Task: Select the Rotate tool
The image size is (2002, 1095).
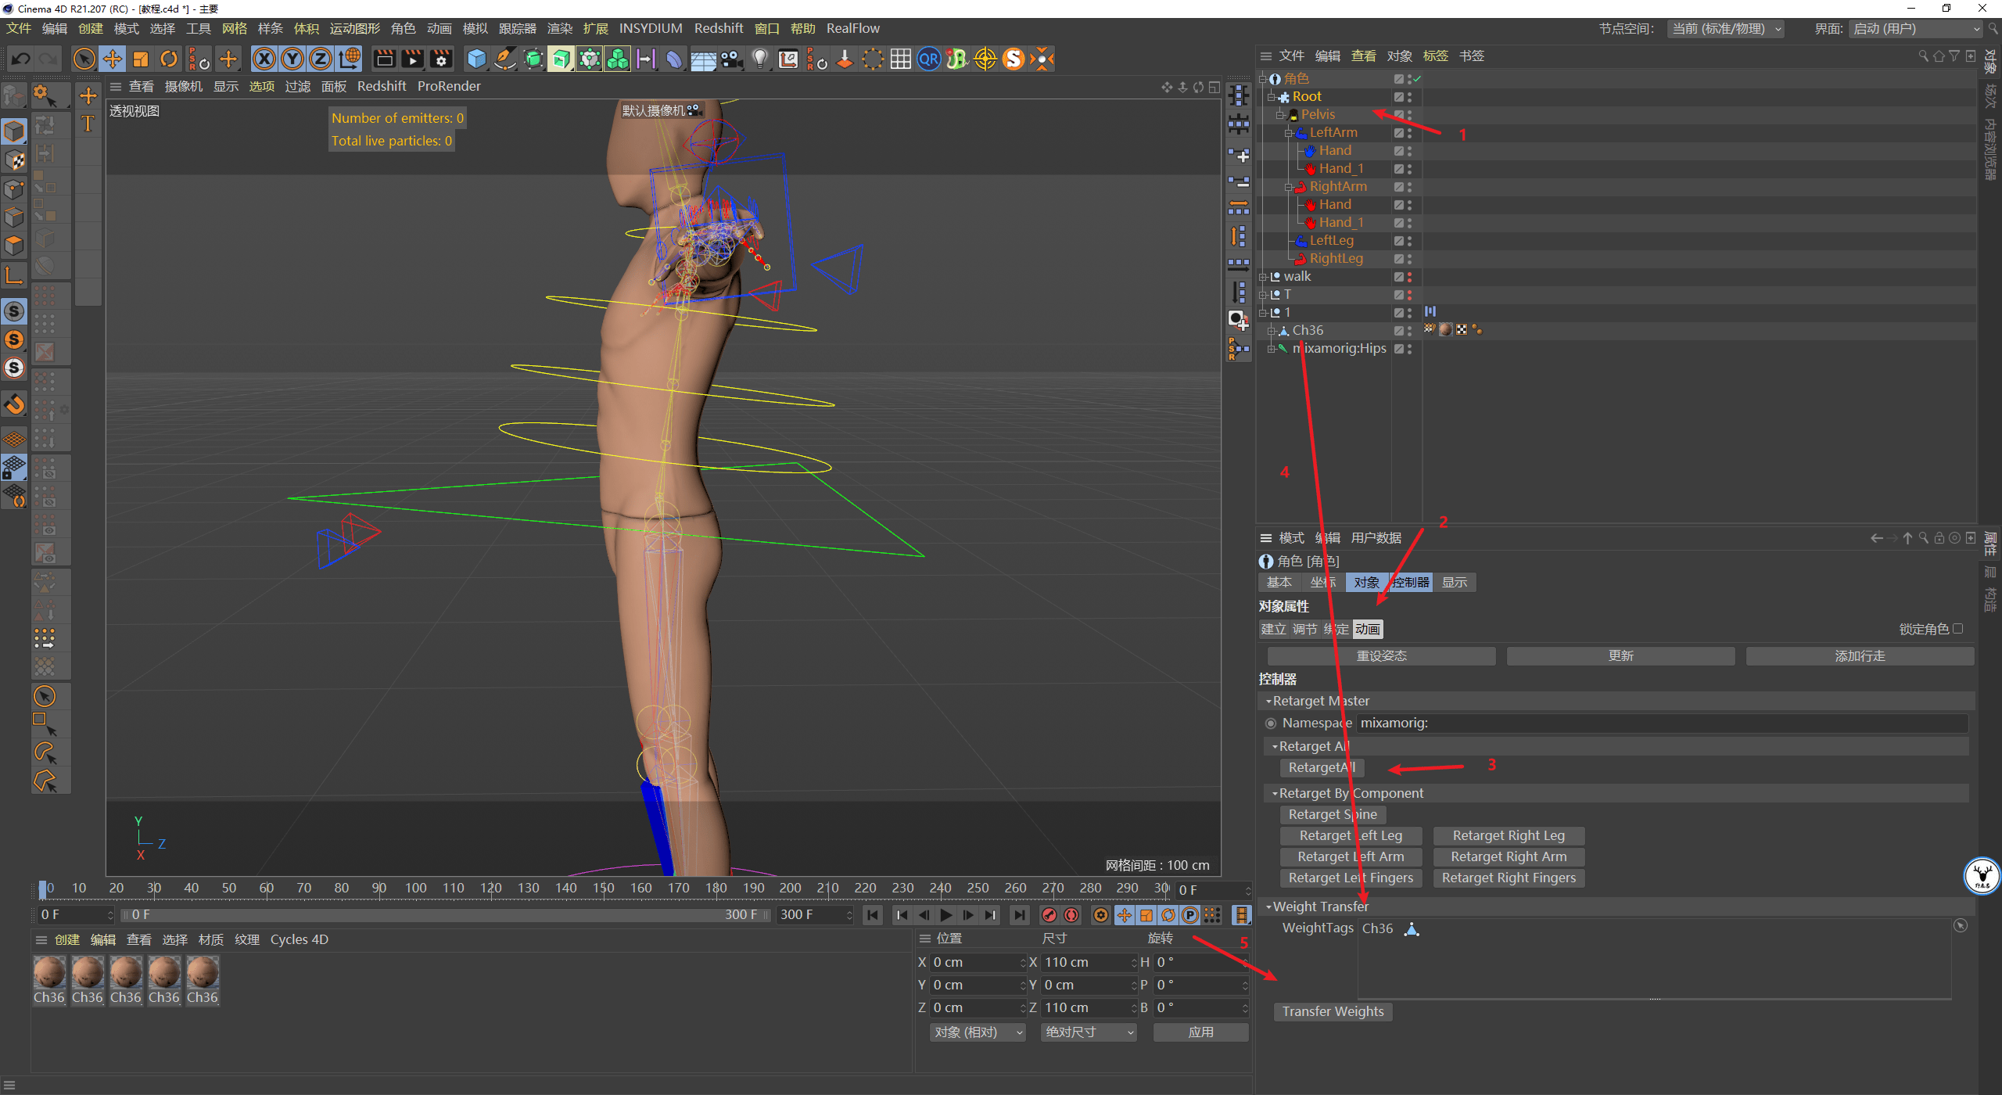Action: click(x=169, y=59)
